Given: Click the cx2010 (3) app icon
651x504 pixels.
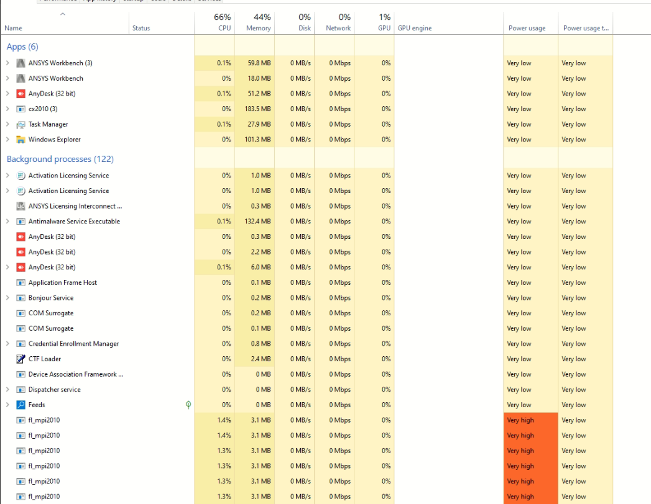Looking at the screenshot, I should tap(21, 109).
